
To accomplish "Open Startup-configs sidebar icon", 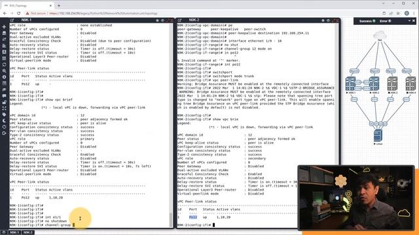I will tap(4, 46).
